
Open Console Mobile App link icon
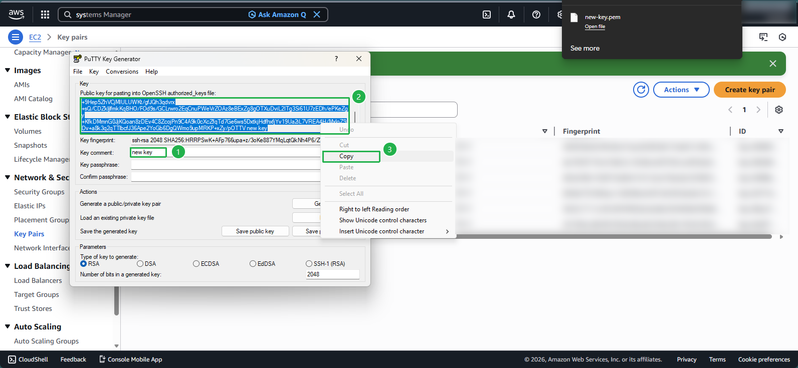point(102,359)
